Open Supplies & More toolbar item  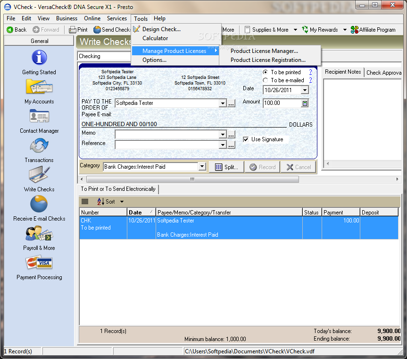(x=266, y=30)
